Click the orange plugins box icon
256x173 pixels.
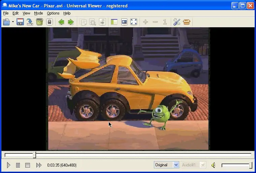(x=187, y=22)
